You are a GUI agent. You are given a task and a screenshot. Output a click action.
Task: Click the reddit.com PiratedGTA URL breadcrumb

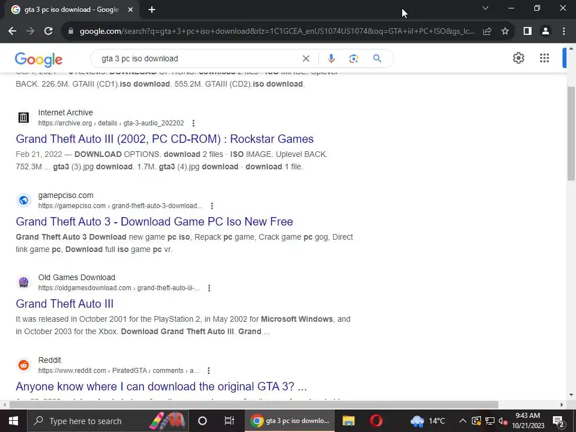(118, 371)
